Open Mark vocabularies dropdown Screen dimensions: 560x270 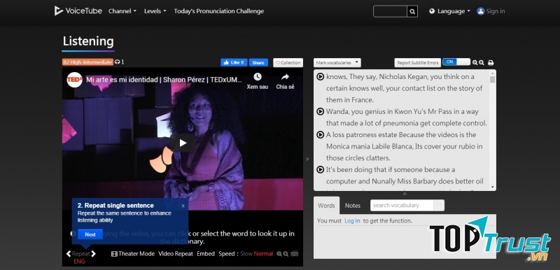(337, 63)
